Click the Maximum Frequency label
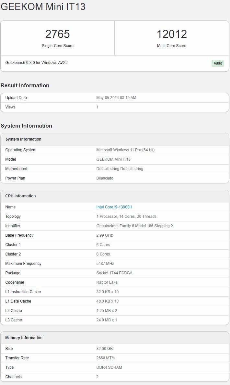This screenshot has height=385, width=230. 23,264
